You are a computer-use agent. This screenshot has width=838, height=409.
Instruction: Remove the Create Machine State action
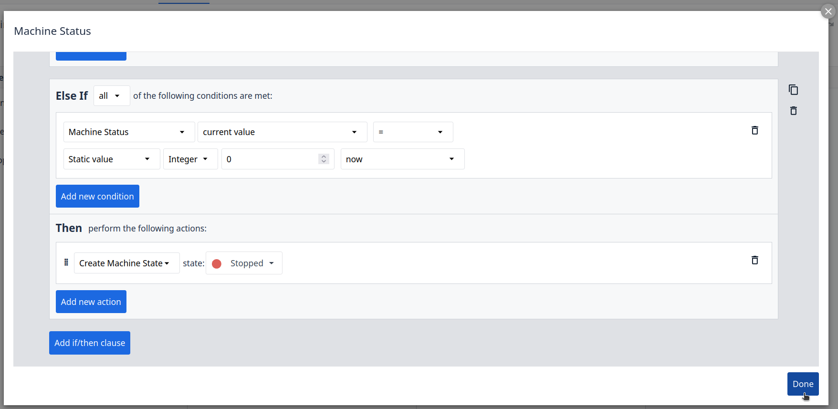754,260
